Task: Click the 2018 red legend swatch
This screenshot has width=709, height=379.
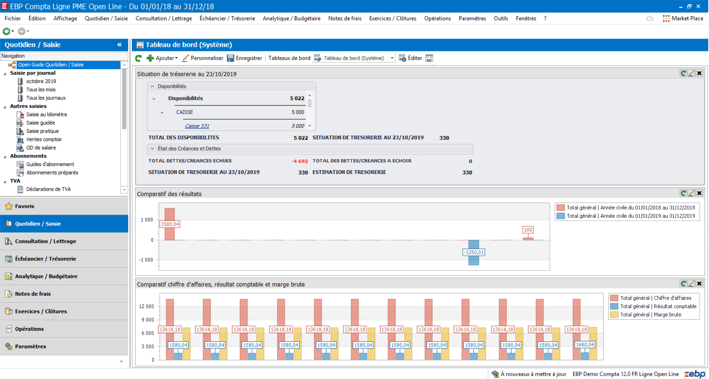Action: click(x=561, y=207)
